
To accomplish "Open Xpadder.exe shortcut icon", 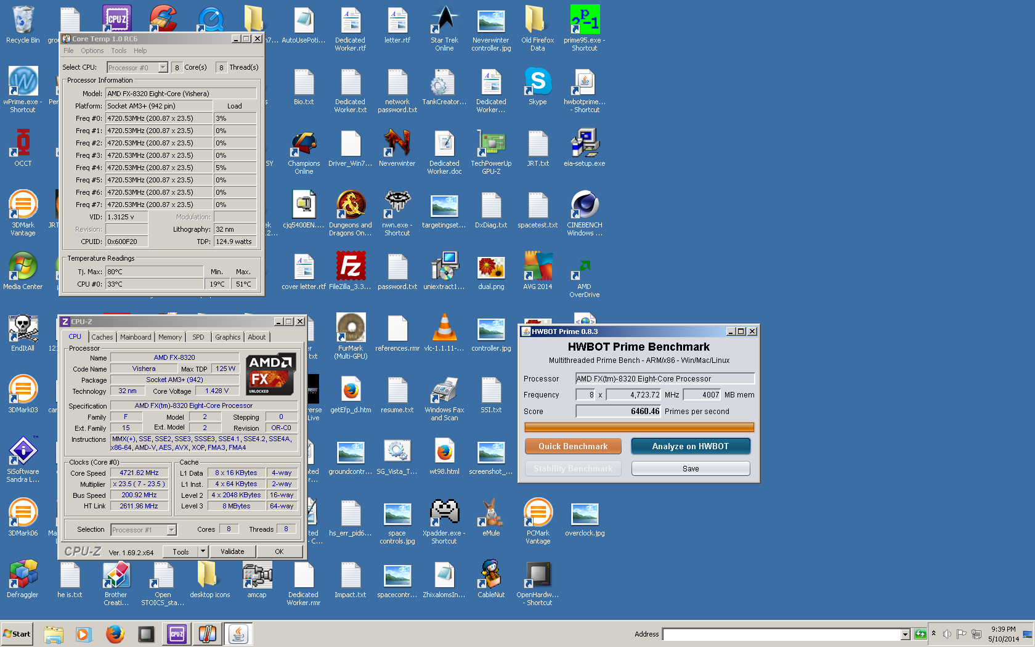I will 444,521.
